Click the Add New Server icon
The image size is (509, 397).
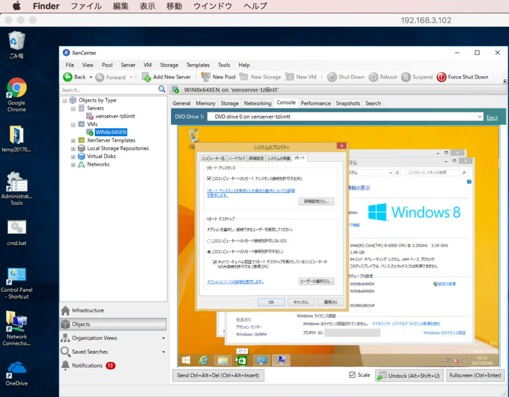click(147, 77)
